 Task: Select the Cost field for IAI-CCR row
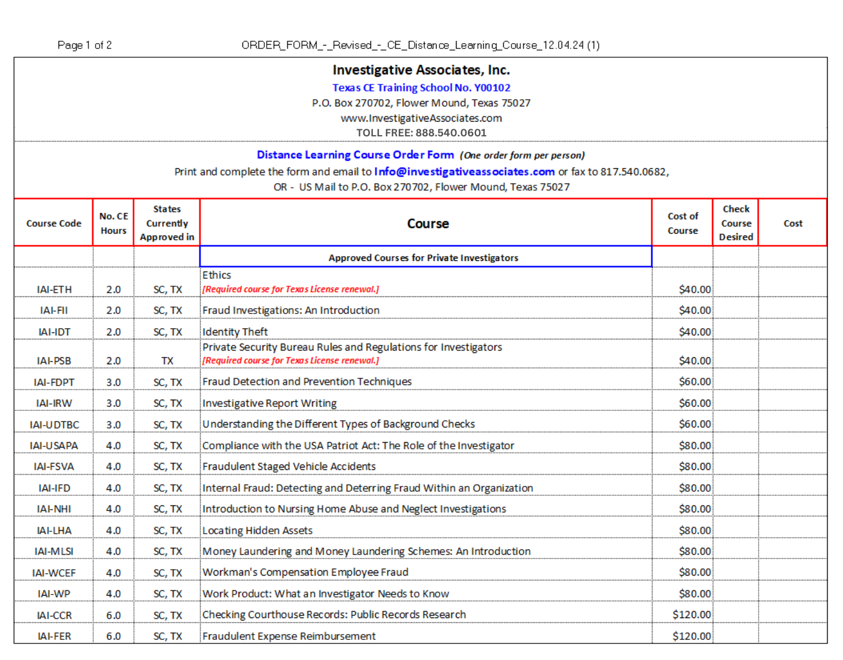pos(793,612)
